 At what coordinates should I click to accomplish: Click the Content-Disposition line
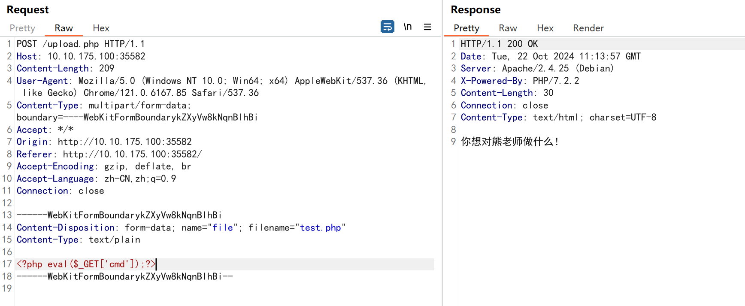tap(181, 227)
